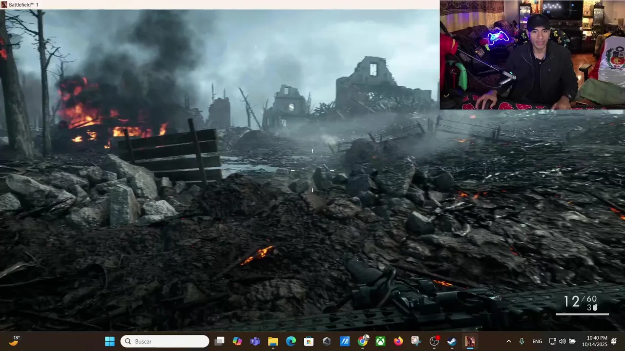Viewport: 625px width, 351px height.
Task: Select the Battlefield 1 taskbar icon
Action: (470, 341)
